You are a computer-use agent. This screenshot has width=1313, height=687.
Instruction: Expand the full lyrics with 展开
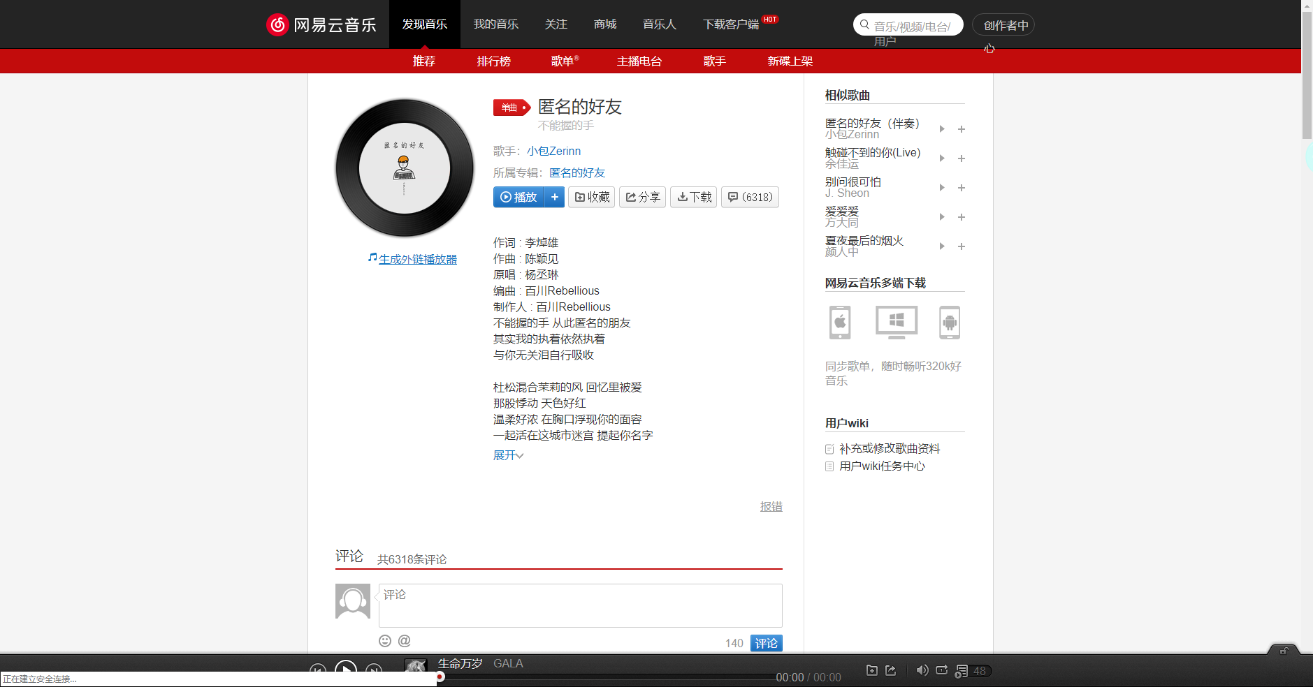click(507, 455)
